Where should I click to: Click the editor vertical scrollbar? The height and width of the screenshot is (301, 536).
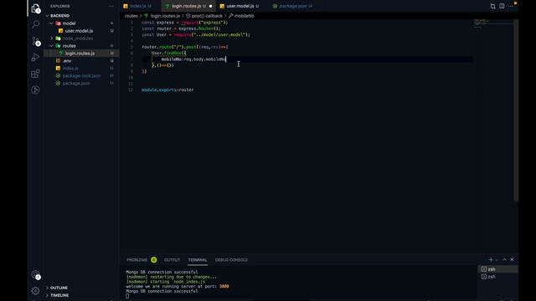(x=516, y=110)
